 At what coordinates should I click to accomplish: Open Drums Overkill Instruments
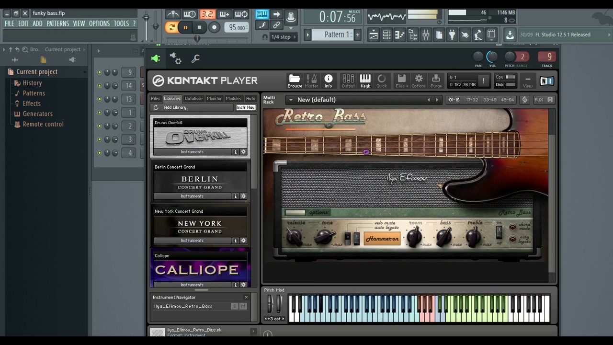[192, 152]
